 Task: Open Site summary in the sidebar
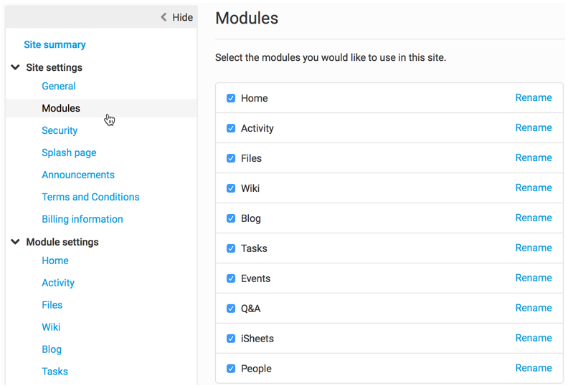click(55, 44)
